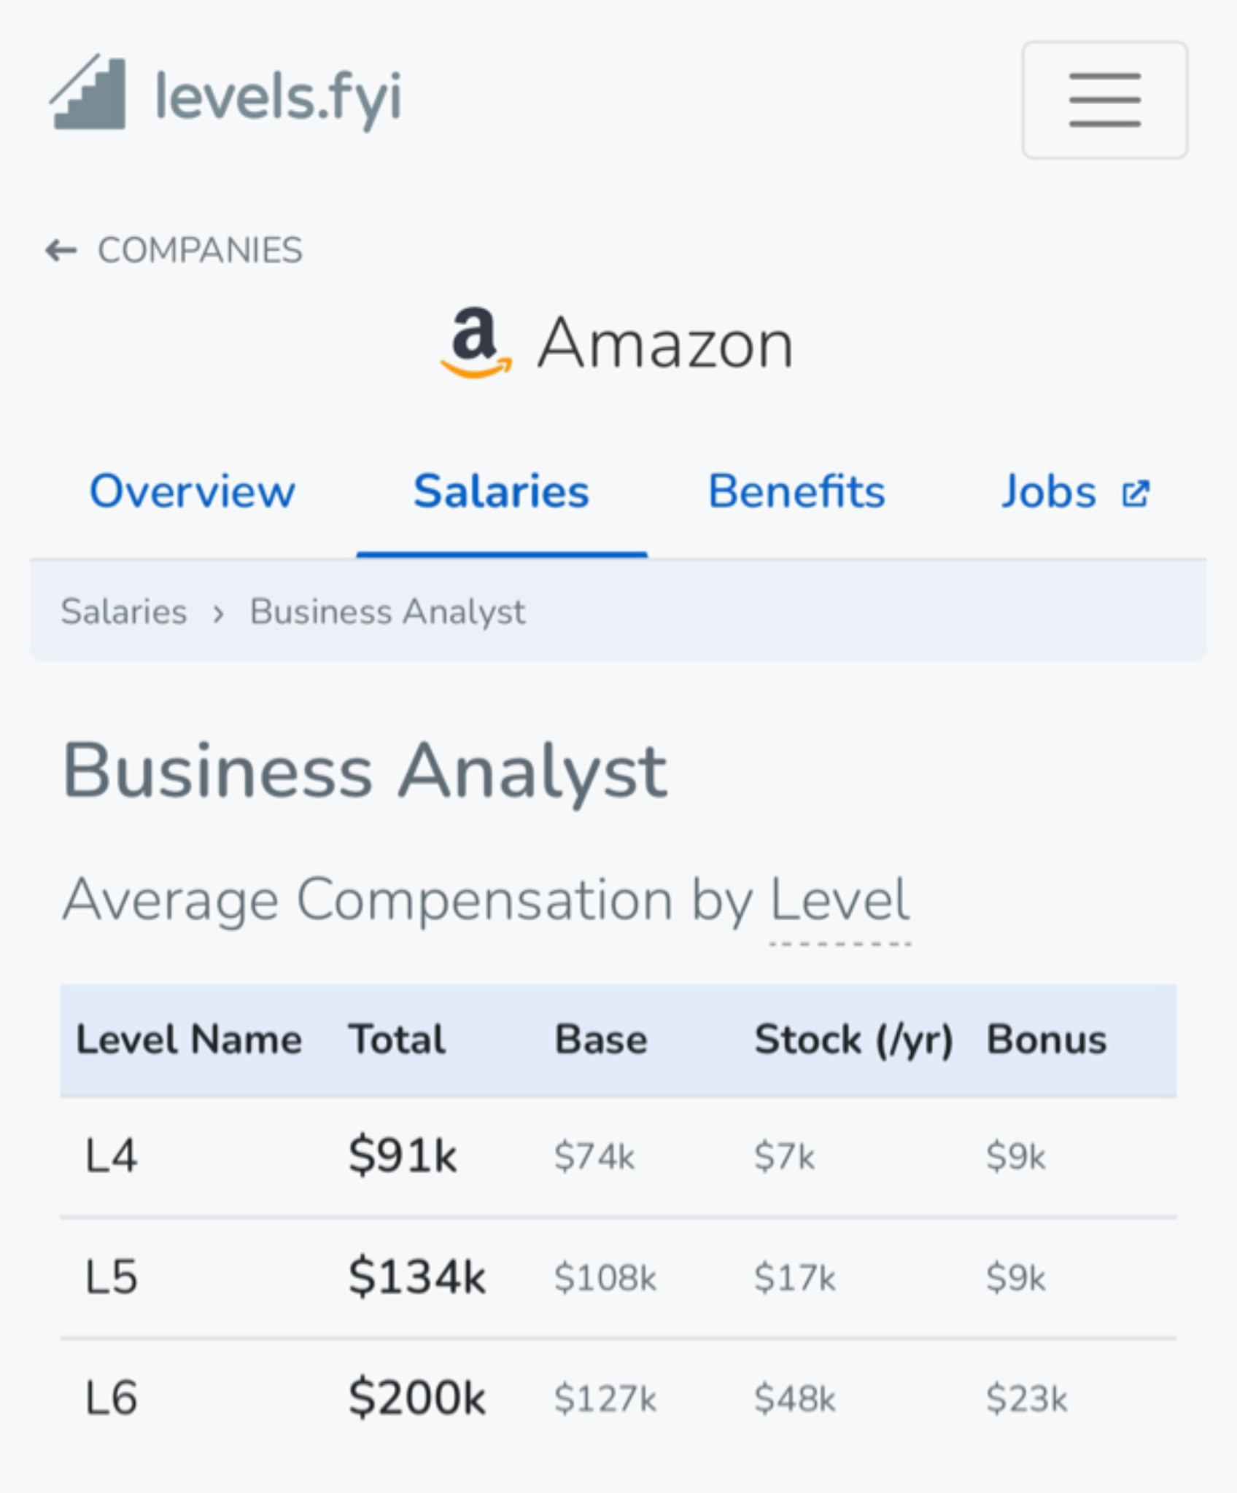Click the Total column header
The width and height of the screenshot is (1237, 1493).
tap(397, 1039)
